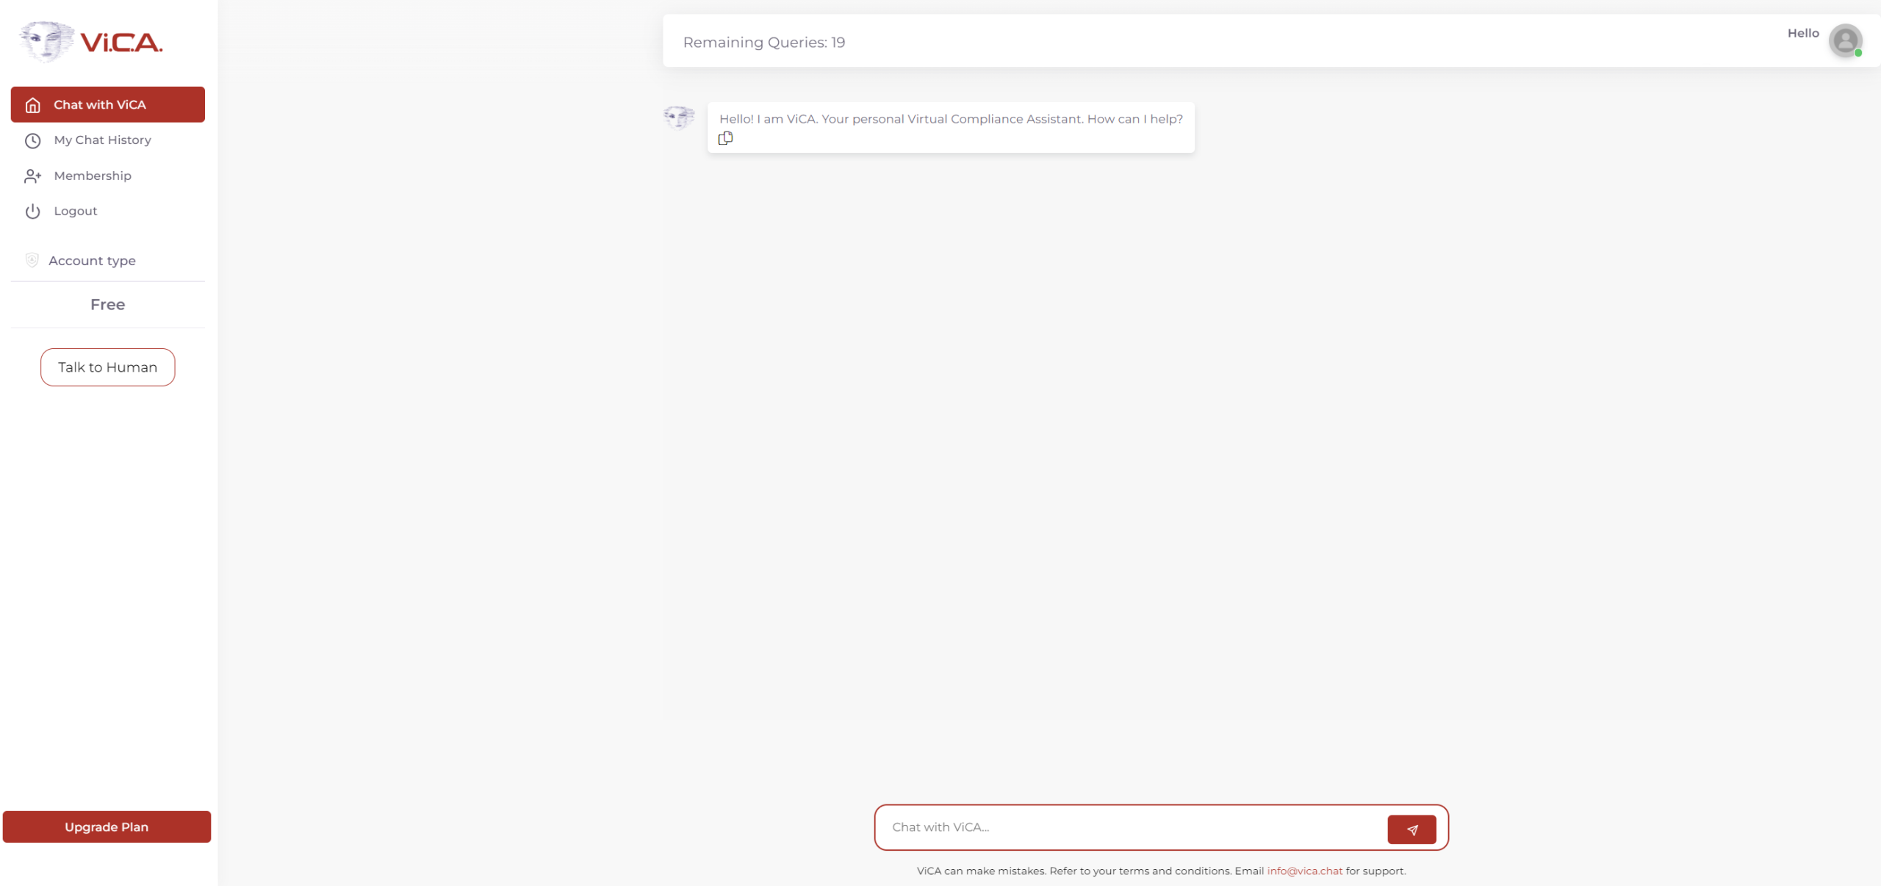Send message with paper plane button

coord(1411,829)
